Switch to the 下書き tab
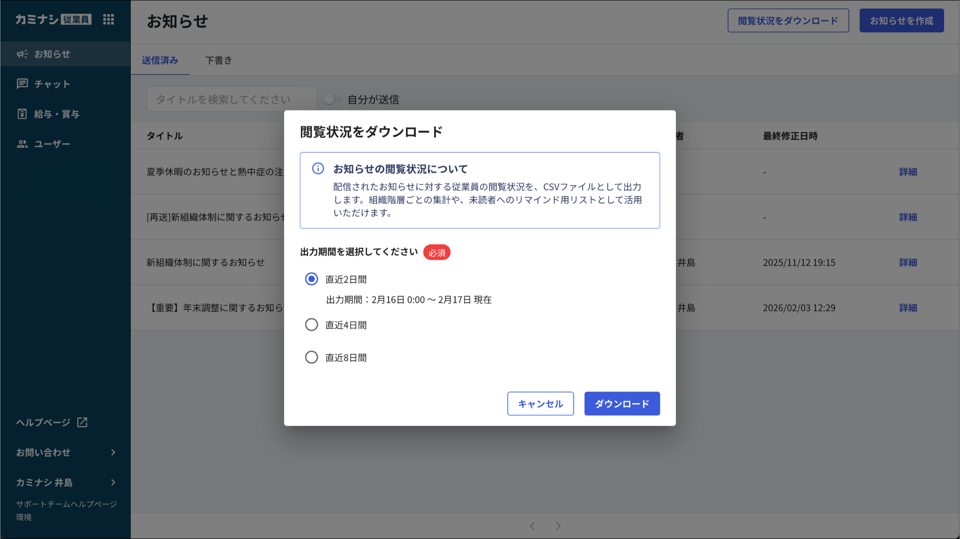Image resolution: width=960 pixels, height=539 pixels. [x=218, y=60]
